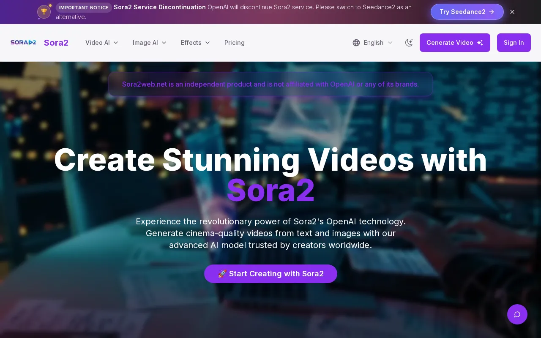Click the Sora2 logo image
This screenshot has height=338, width=541.
point(23,42)
